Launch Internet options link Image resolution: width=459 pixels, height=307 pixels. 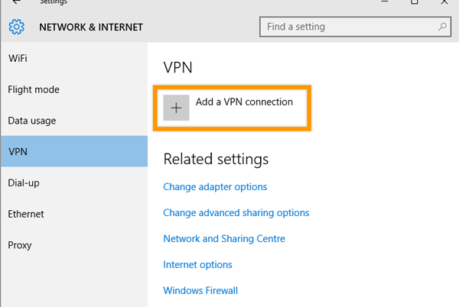tap(197, 265)
